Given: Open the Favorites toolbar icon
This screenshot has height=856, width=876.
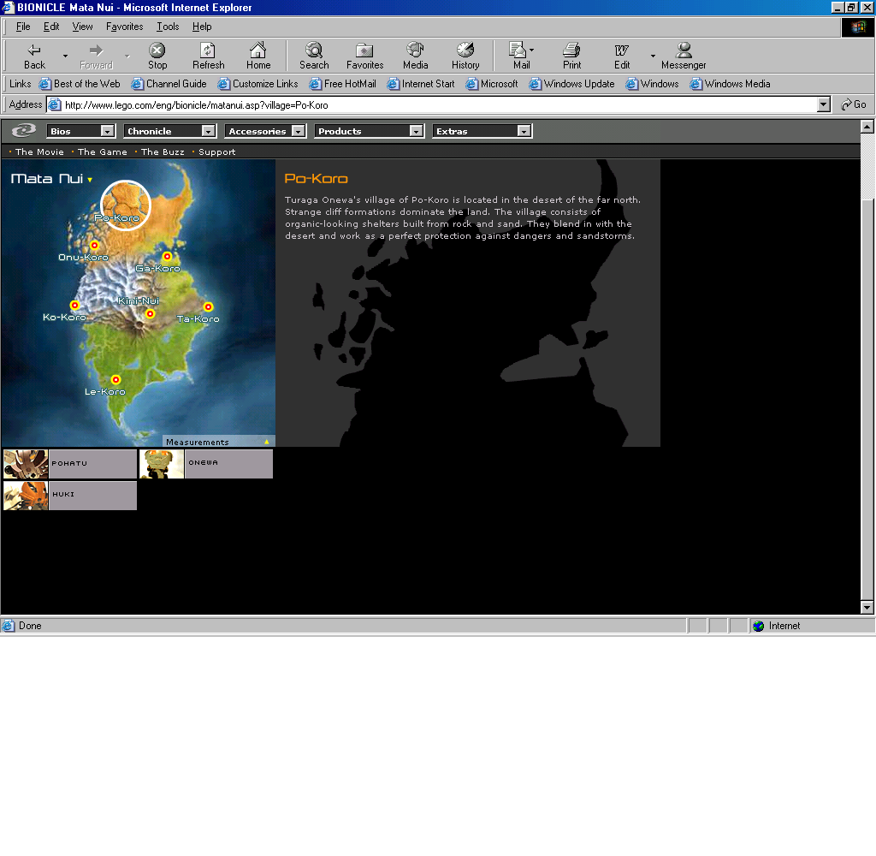Looking at the screenshot, I should pyautogui.click(x=364, y=56).
